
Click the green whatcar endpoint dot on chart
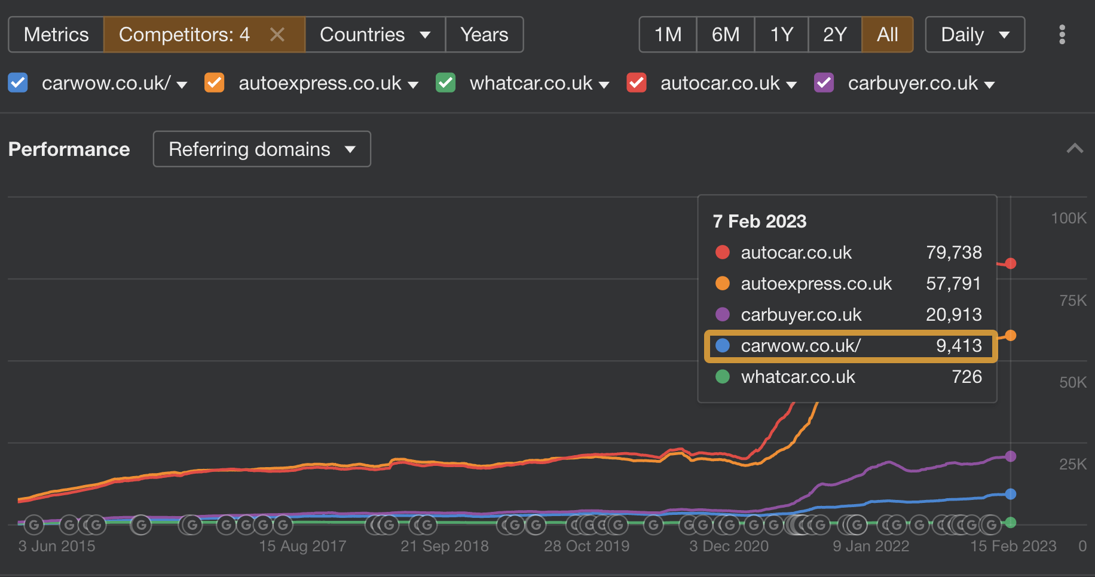1010,523
